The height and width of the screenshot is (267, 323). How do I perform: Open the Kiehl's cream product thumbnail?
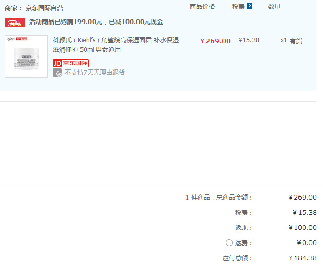[x=26, y=56]
